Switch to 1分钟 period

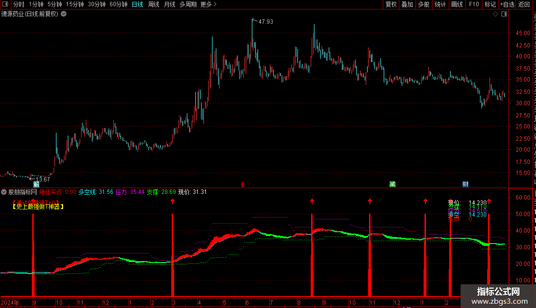[x=36, y=4]
